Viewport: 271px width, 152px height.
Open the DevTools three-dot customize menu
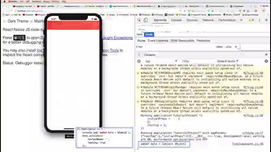coord(260,20)
